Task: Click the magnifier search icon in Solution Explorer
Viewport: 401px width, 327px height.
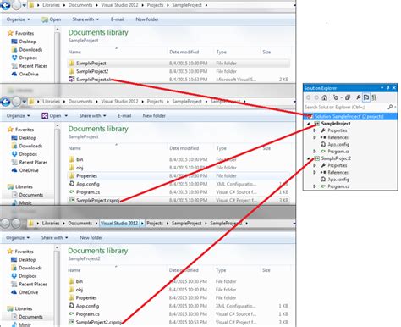Action: (390, 107)
